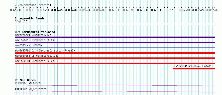Viewport: 222px width, 95px height.
Task: Click the thin nsv3373 (Kidd2008) variant line
Action: point(115,48)
